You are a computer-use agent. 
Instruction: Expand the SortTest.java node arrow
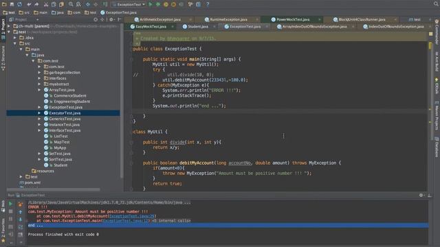pos(39,159)
